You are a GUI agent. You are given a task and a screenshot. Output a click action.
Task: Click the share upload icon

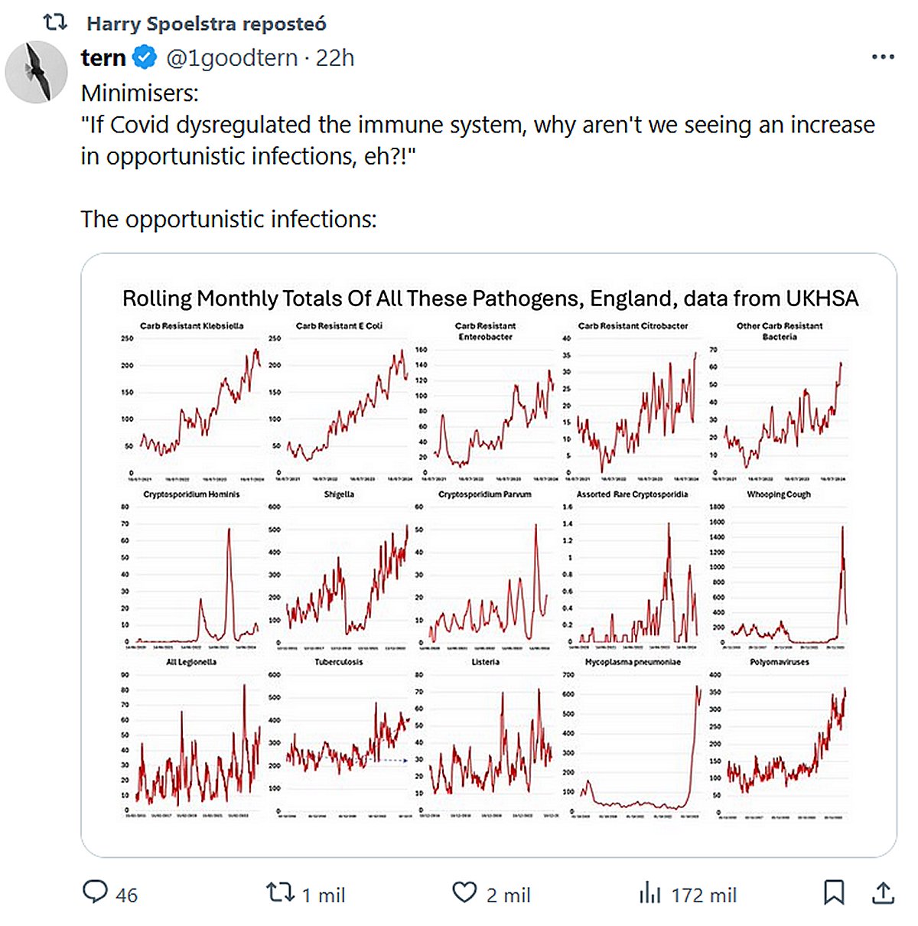(883, 892)
